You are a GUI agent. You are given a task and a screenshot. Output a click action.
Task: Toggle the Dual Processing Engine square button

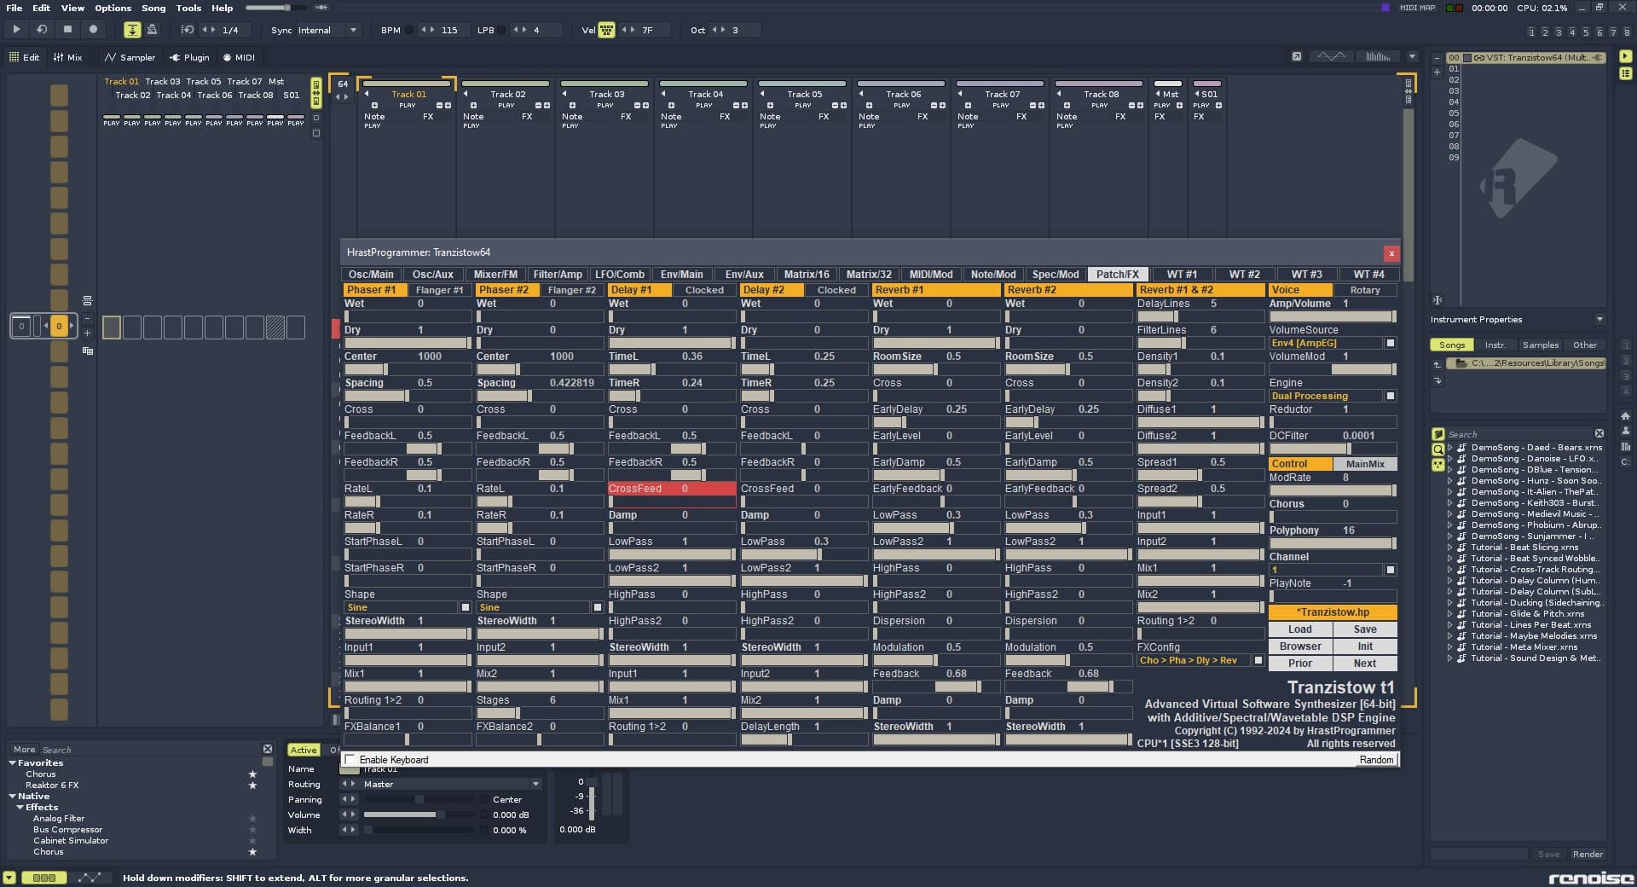click(x=1390, y=396)
